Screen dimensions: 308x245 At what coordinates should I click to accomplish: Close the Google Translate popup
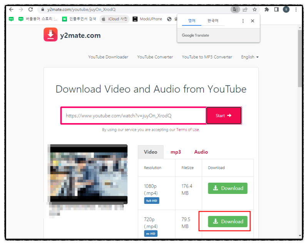(x=253, y=21)
